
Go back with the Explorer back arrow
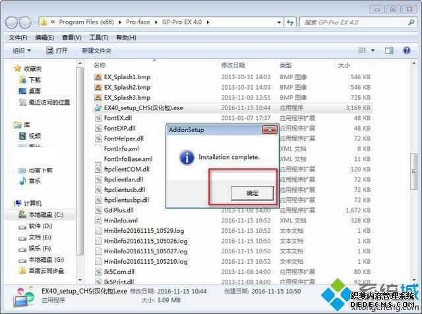(x=12, y=22)
